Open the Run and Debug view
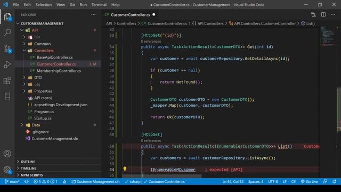The height and width of the screenshot is (192, 341). pyautogui.click(x=7, y=65)
